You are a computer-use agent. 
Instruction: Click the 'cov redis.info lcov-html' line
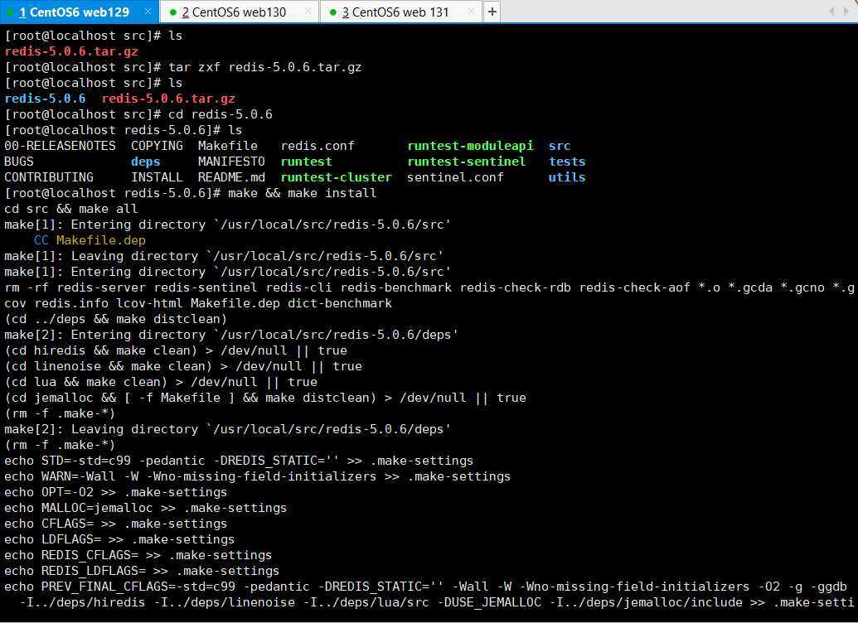pyautogui.click(x=198, y=303)
